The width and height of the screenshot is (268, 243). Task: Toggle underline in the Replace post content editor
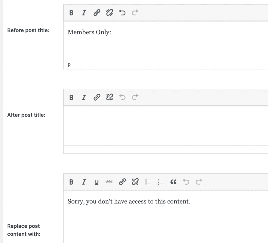click(96, 182)
